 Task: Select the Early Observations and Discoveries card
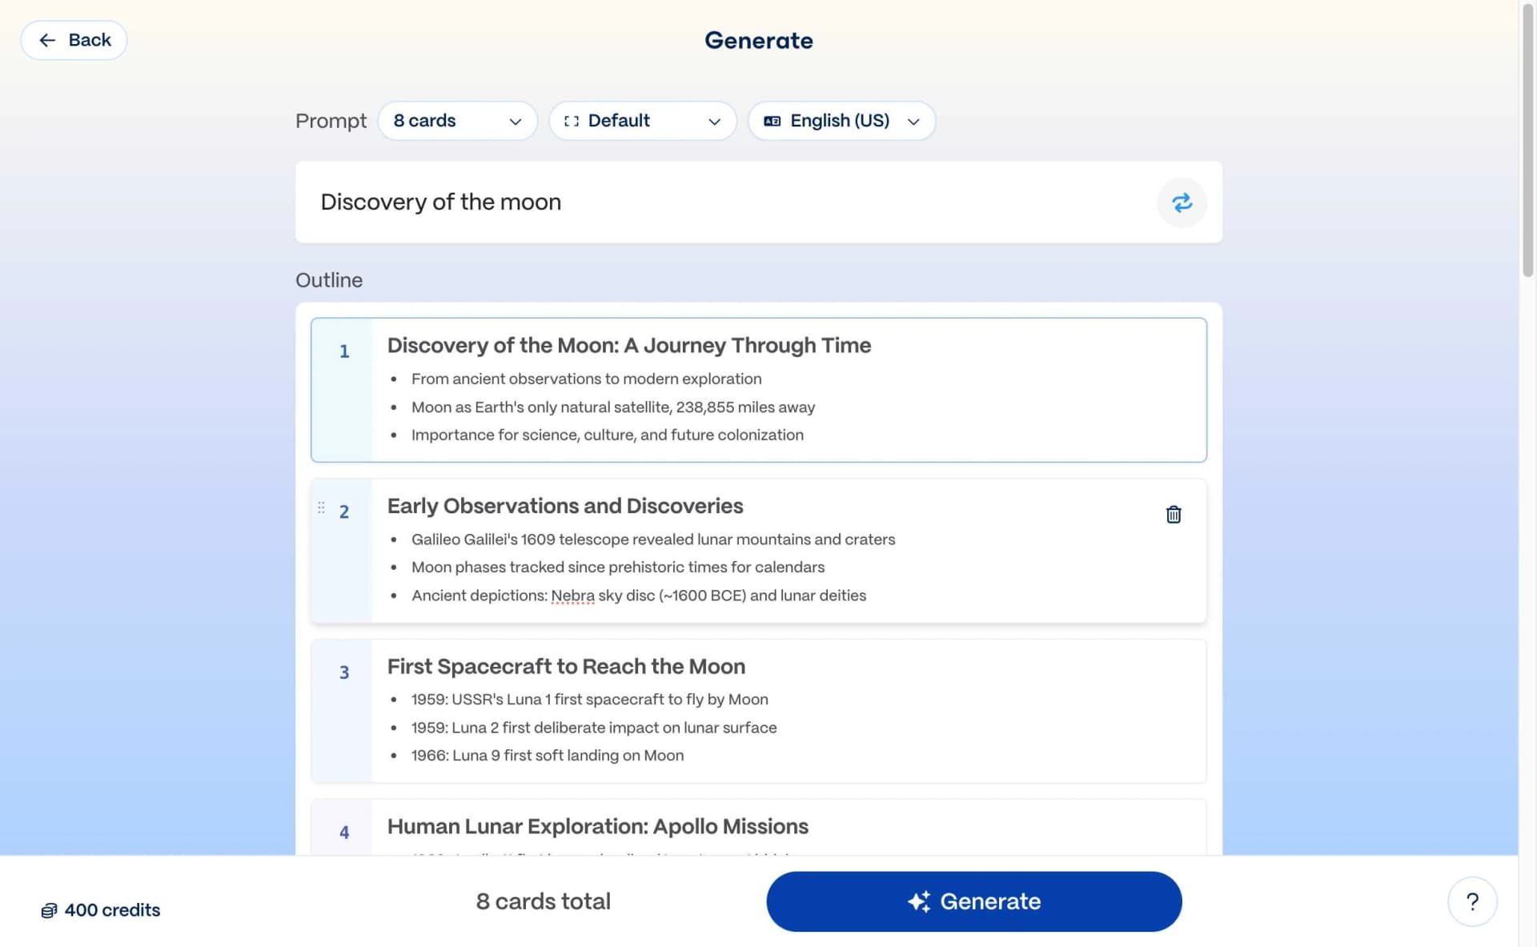point(757,551)
